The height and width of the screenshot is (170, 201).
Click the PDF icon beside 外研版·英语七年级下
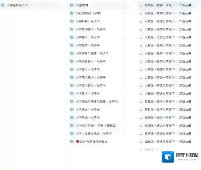tap(141, 134)
